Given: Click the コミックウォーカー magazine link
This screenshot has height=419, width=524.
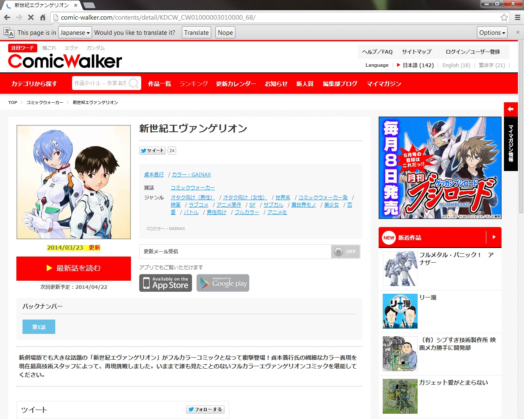Looking at the screenshot, I should (x=193, y=188).
